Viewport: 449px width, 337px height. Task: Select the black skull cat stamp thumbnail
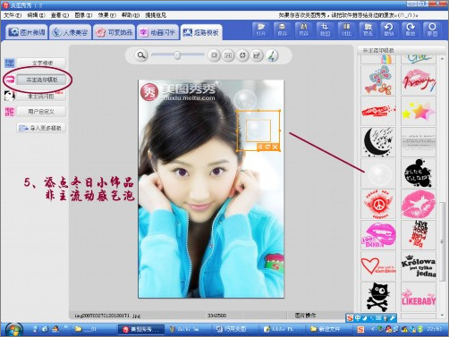tap(378, 298)
